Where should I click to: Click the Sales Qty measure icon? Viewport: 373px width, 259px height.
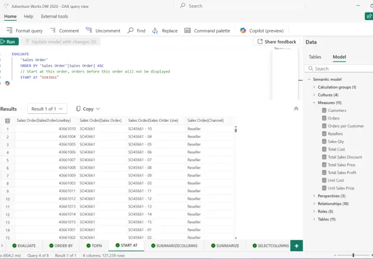(x=324, y=141)
